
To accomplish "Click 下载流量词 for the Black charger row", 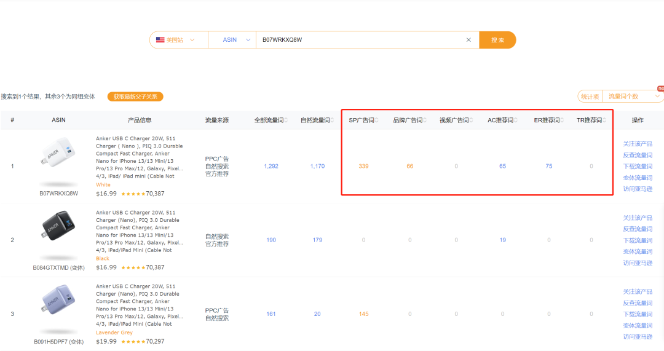I will [x=638, y=240].
